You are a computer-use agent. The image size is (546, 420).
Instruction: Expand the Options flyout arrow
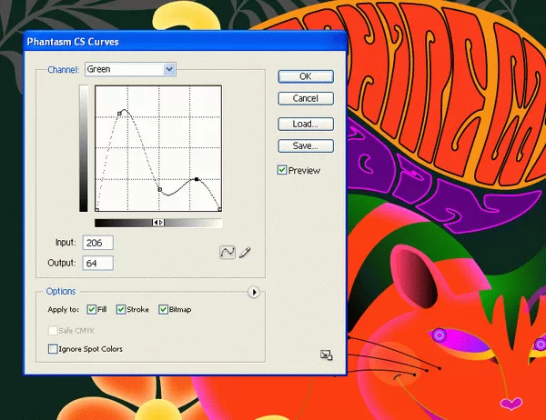coord(254,292)
